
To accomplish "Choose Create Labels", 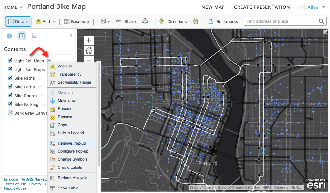I will (72, 168).
